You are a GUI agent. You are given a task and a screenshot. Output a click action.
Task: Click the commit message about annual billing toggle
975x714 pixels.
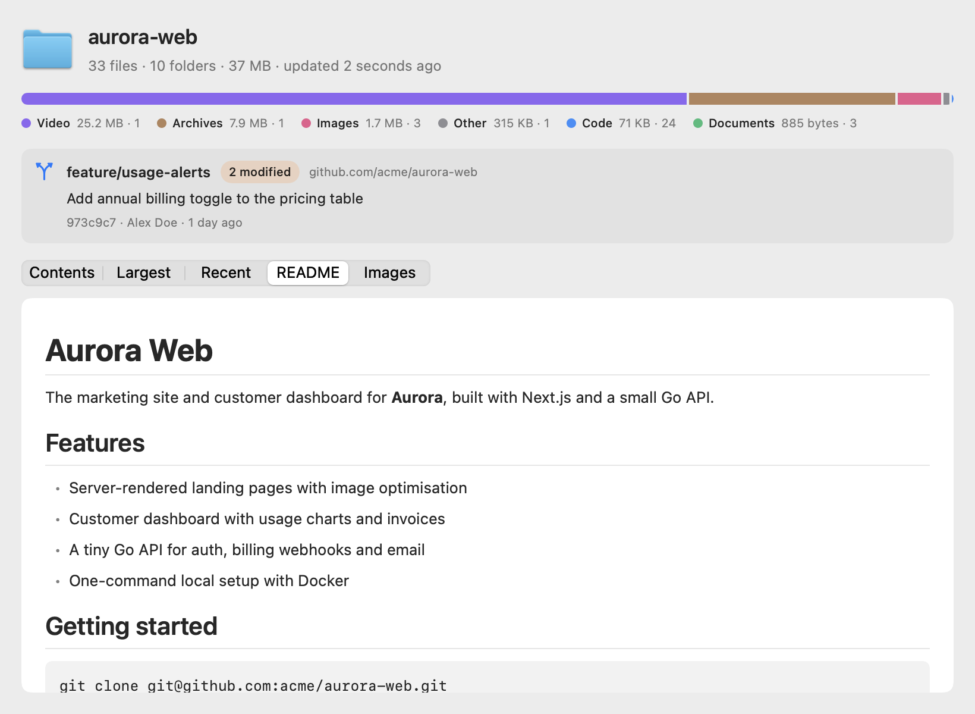point(215,199)
